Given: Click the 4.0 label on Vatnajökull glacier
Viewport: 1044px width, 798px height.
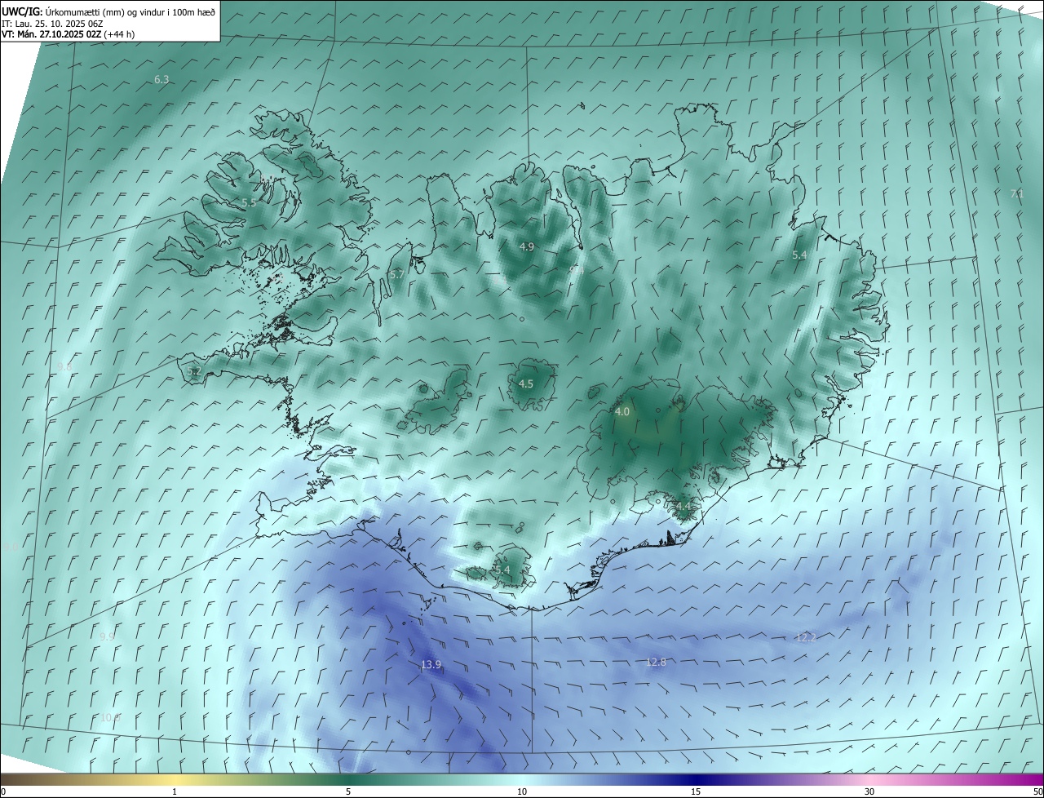Looking at the screenshot, I should pos(622,412).
